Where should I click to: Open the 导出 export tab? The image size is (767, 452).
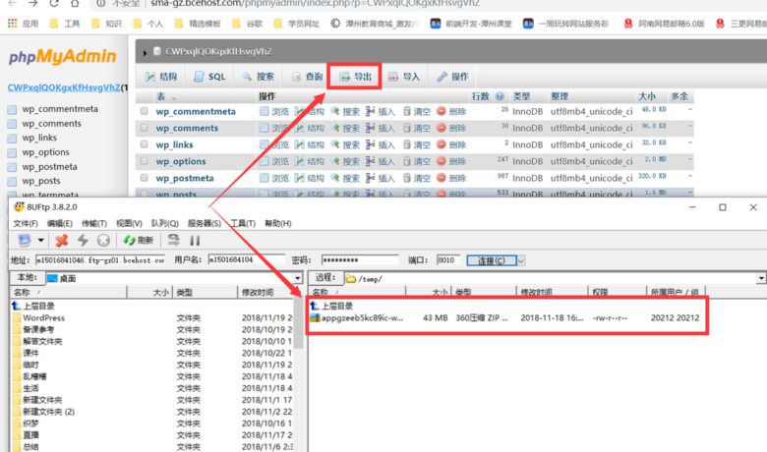(355, 77)
